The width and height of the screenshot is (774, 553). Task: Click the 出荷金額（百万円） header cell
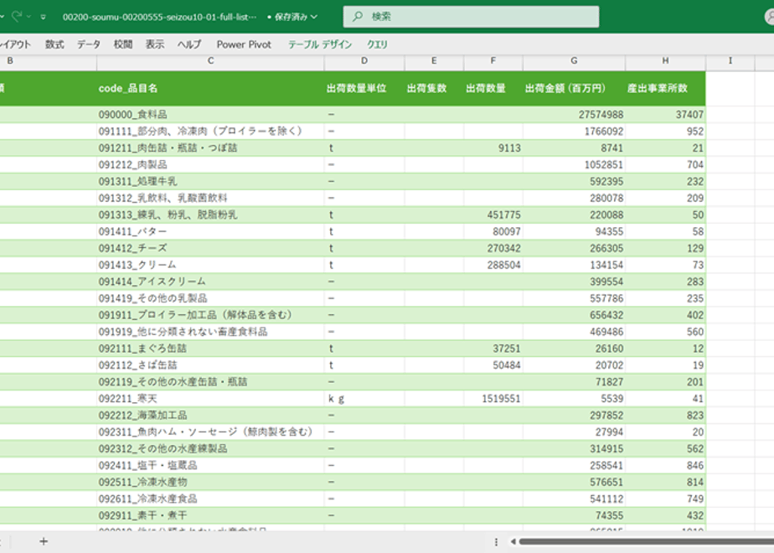tap(574, 88)
